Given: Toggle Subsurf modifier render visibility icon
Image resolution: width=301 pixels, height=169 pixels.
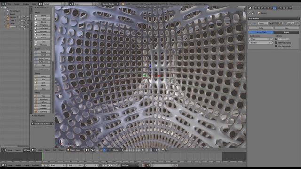Looking at the screenshot, I should click(x=271, y=23).
